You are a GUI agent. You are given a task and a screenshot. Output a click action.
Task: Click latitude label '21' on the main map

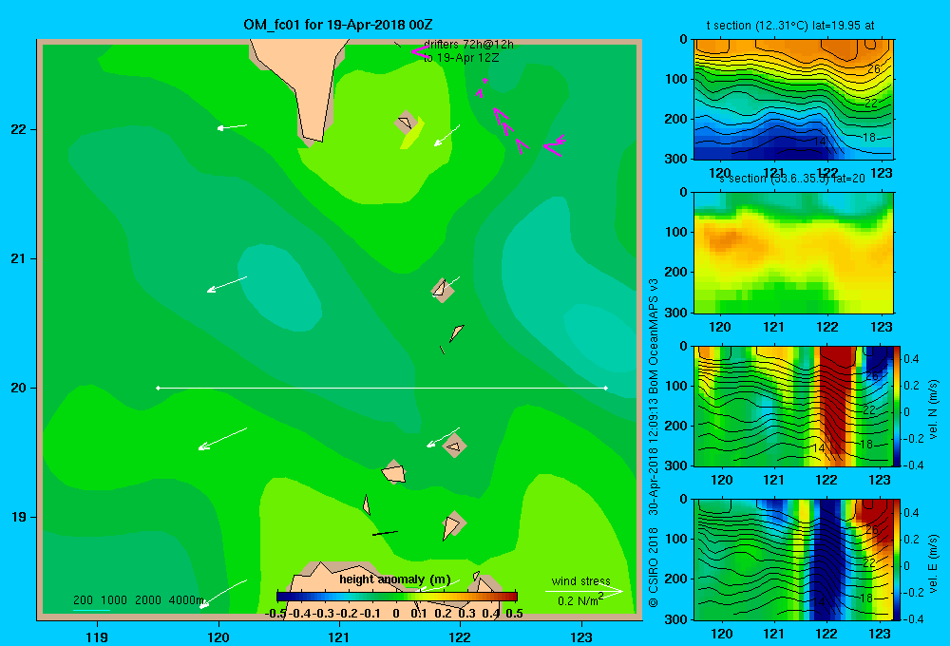(19, 258)
